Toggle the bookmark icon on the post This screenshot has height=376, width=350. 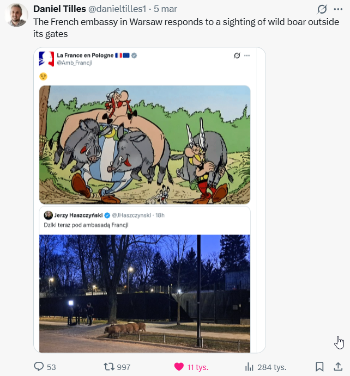[320, 367]
